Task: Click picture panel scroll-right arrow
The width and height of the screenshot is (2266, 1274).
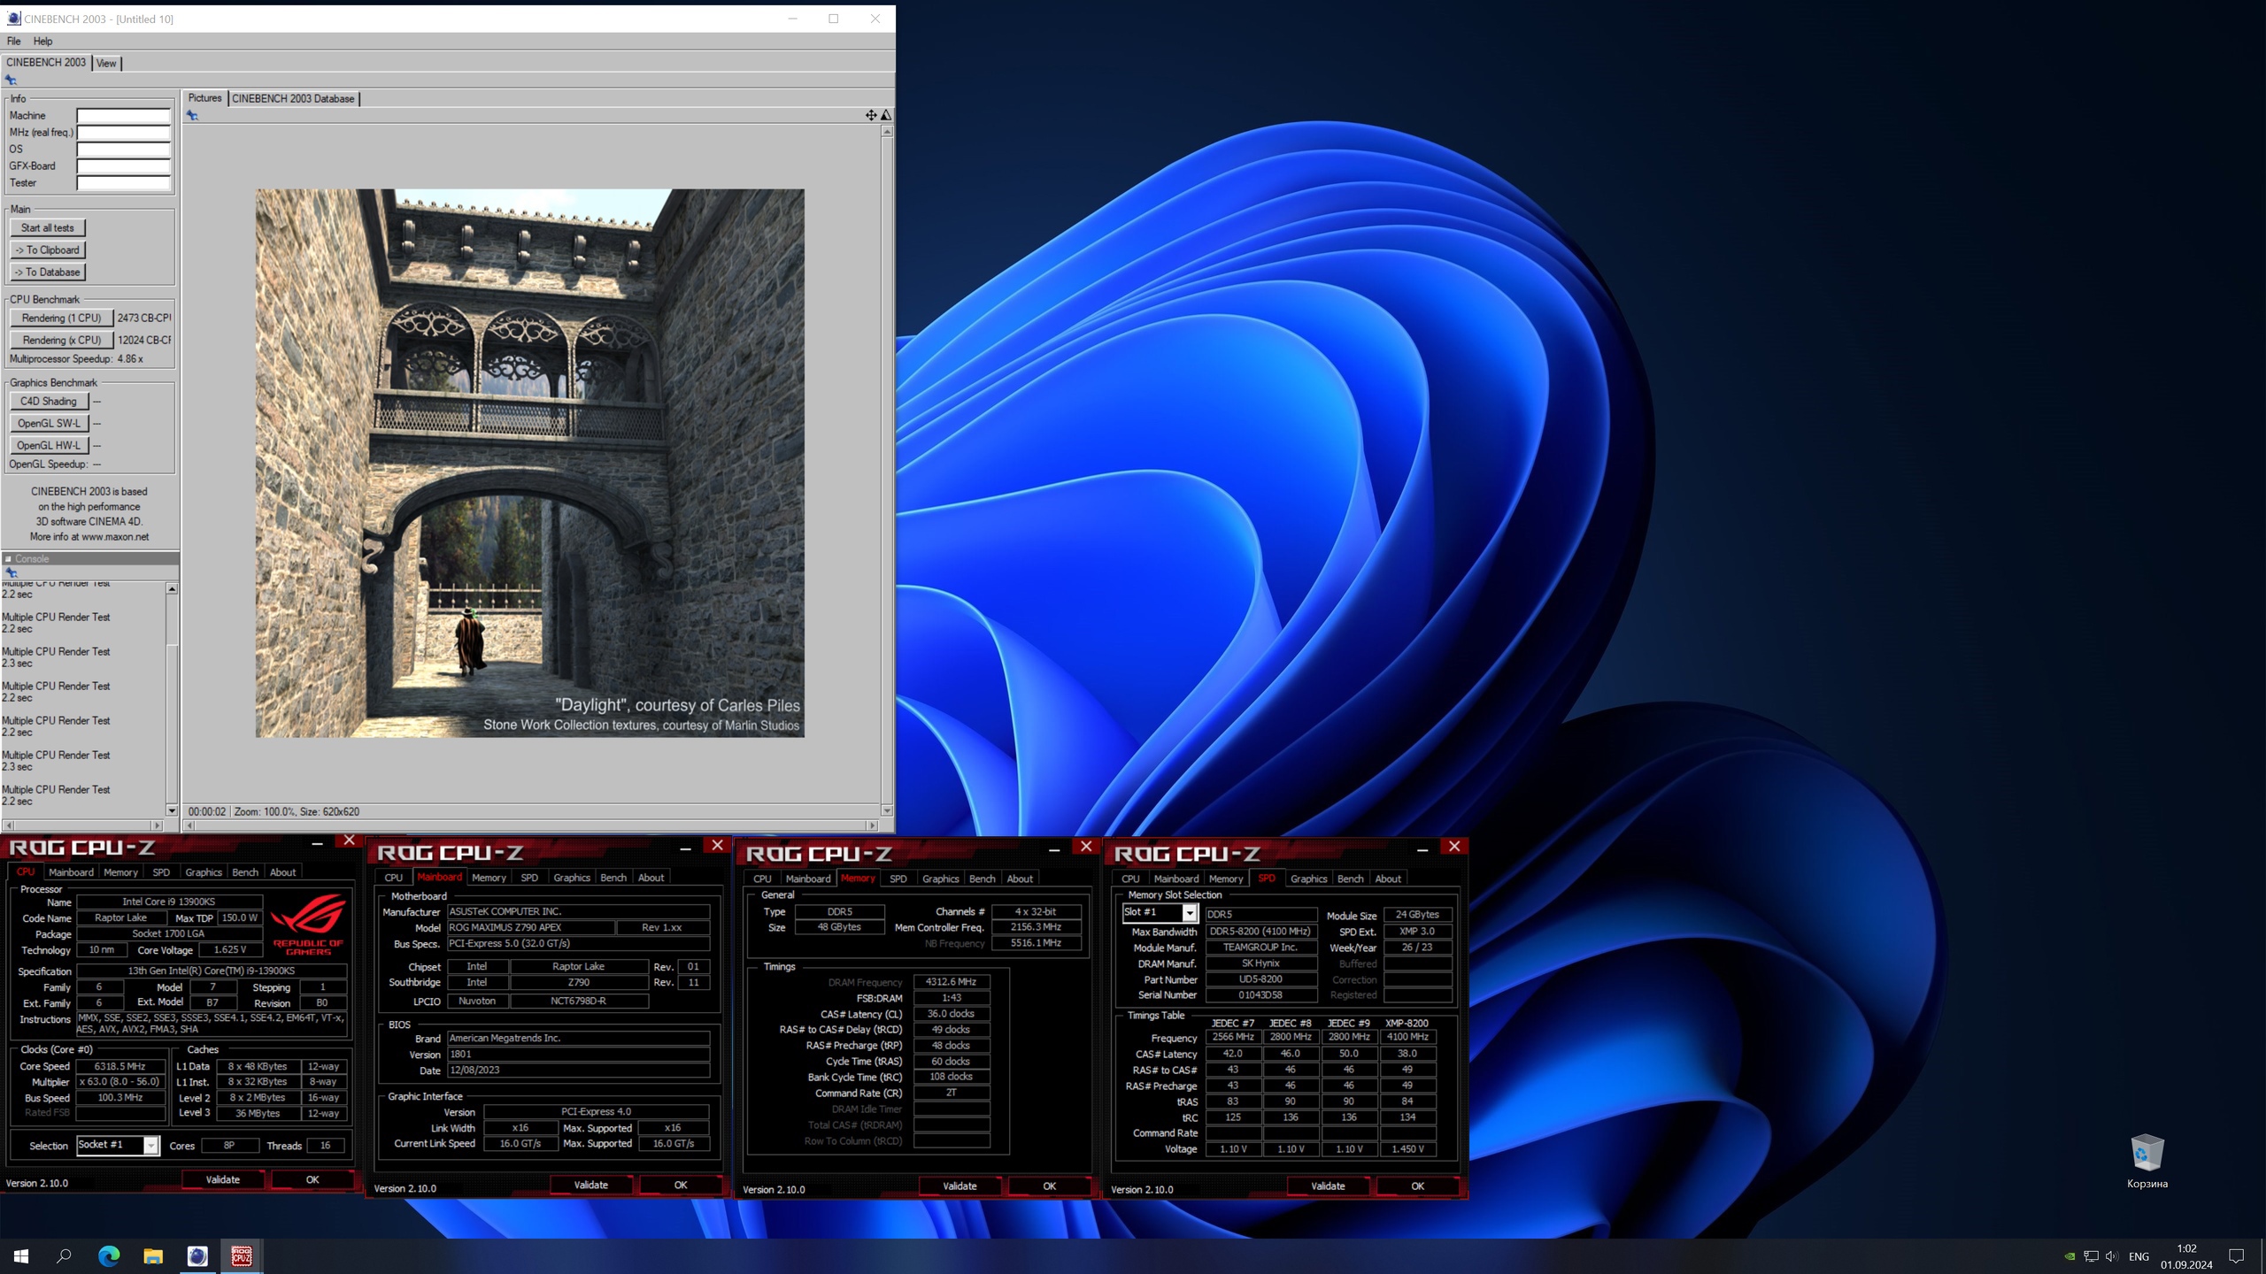Action: coord(873,825)
